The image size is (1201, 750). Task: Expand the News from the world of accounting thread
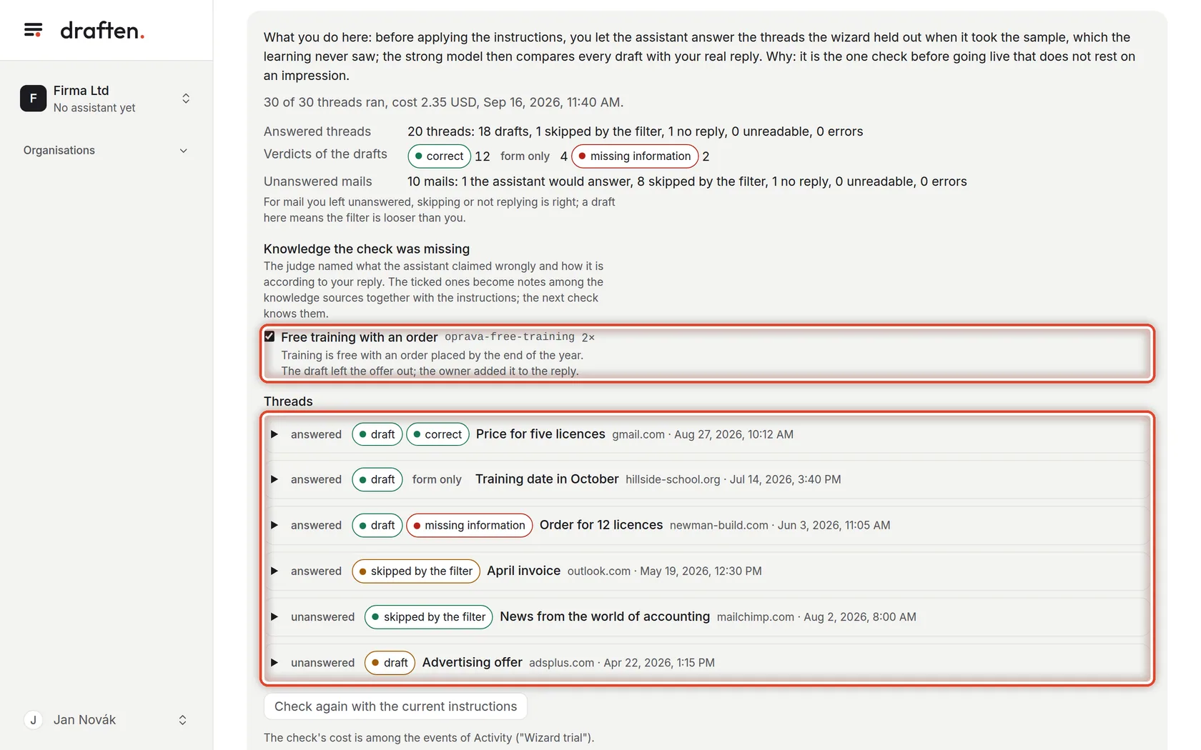(x=275, y=616)
